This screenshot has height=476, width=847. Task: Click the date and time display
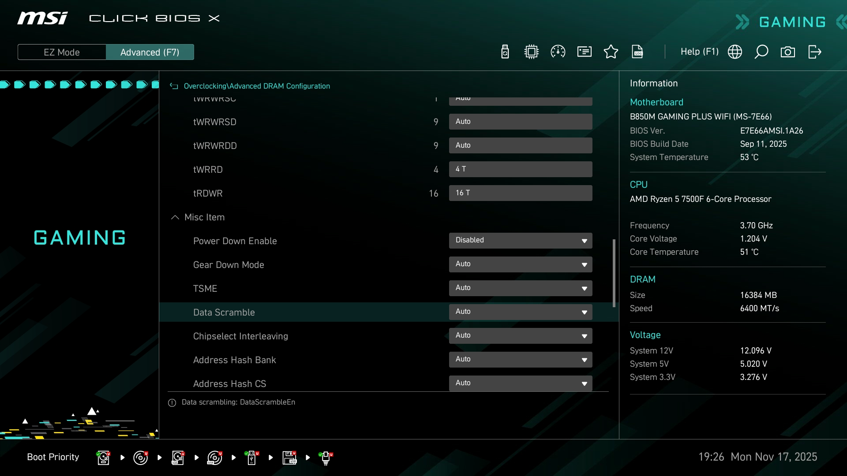tap(757, 457)
